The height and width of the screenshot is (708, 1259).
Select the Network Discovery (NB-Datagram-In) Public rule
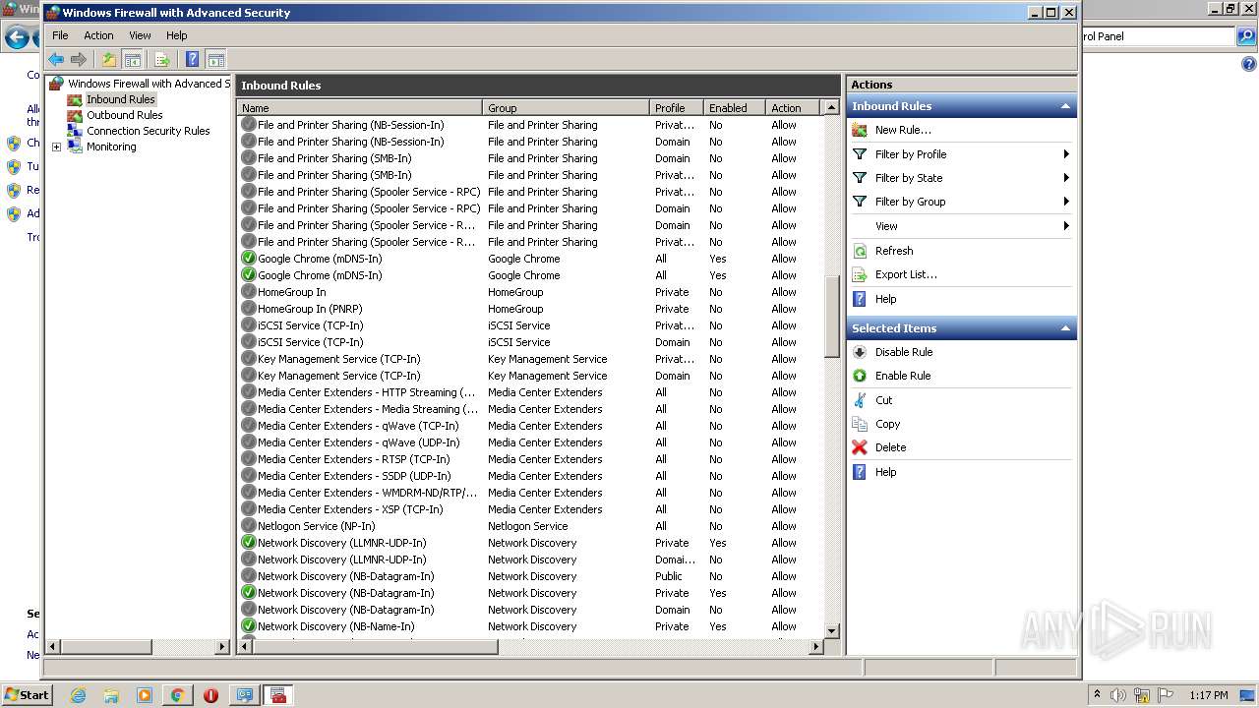tap(529, 576)
